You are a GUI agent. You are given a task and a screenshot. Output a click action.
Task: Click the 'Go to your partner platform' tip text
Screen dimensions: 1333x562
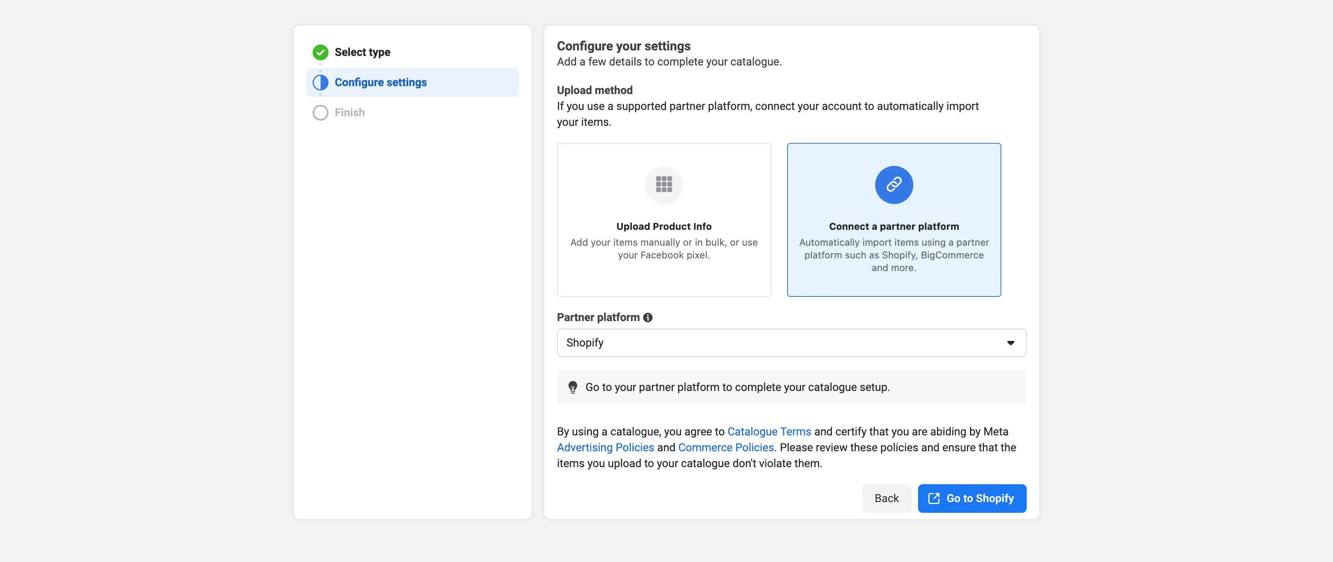pyautogui.click(x=738, y=387)
